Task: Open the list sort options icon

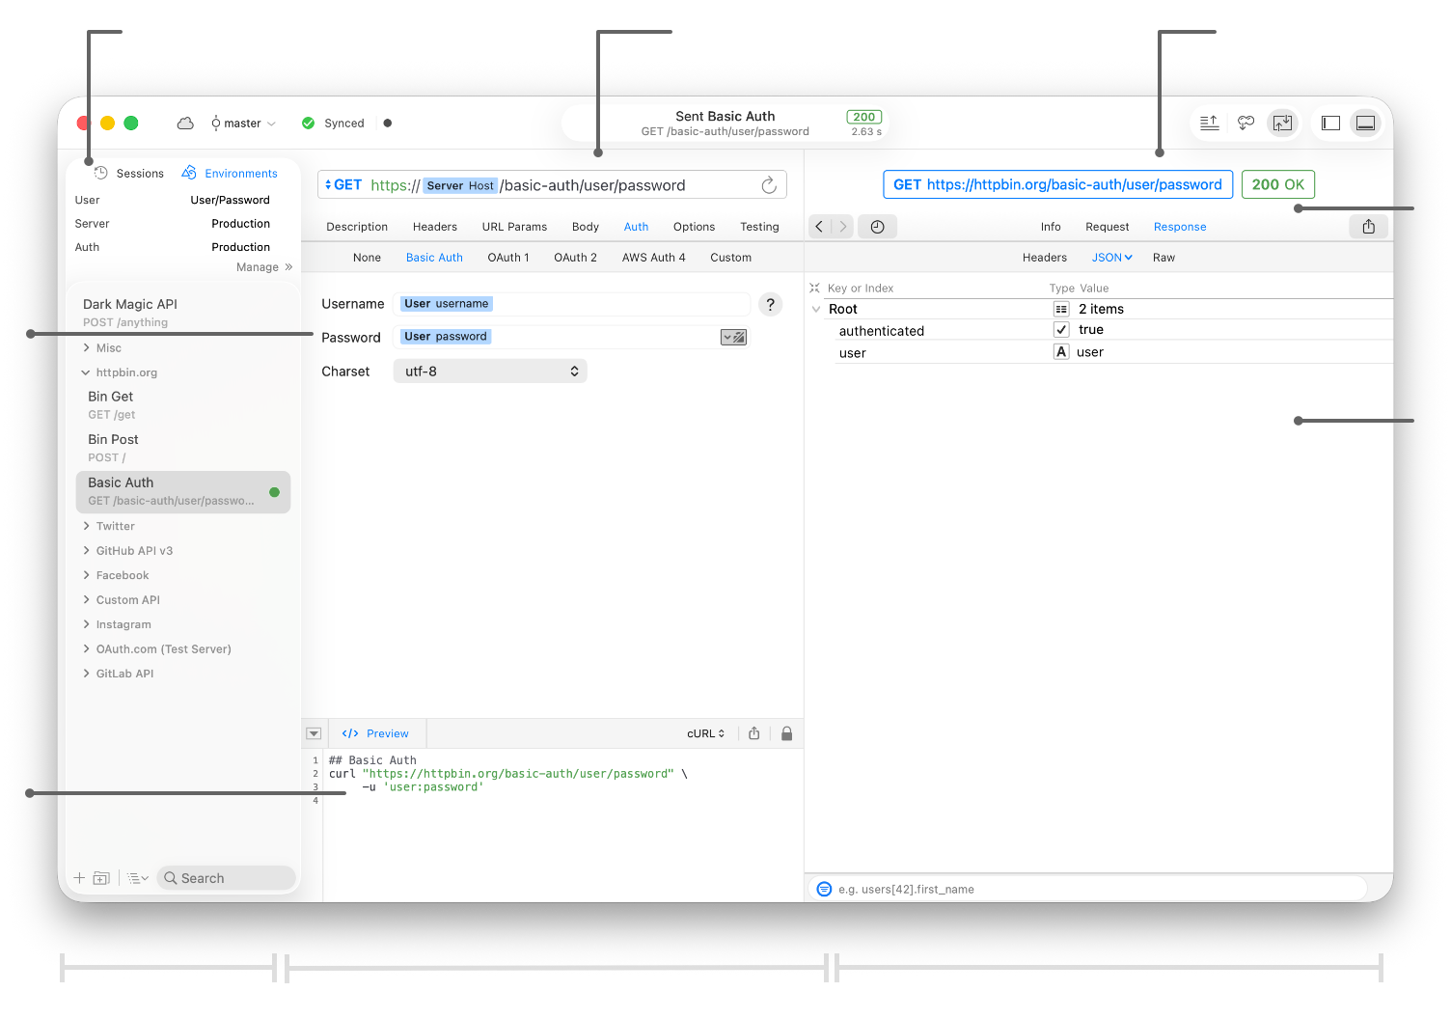Action: click(x=138, y=878)
